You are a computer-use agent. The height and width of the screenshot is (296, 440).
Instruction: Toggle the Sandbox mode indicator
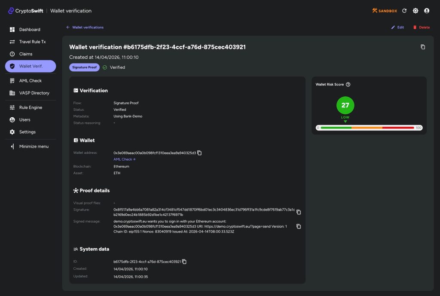[x=385, y=11]
